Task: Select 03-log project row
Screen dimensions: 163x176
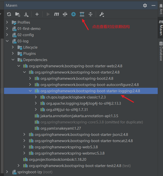Action: [x=81, y=41]
